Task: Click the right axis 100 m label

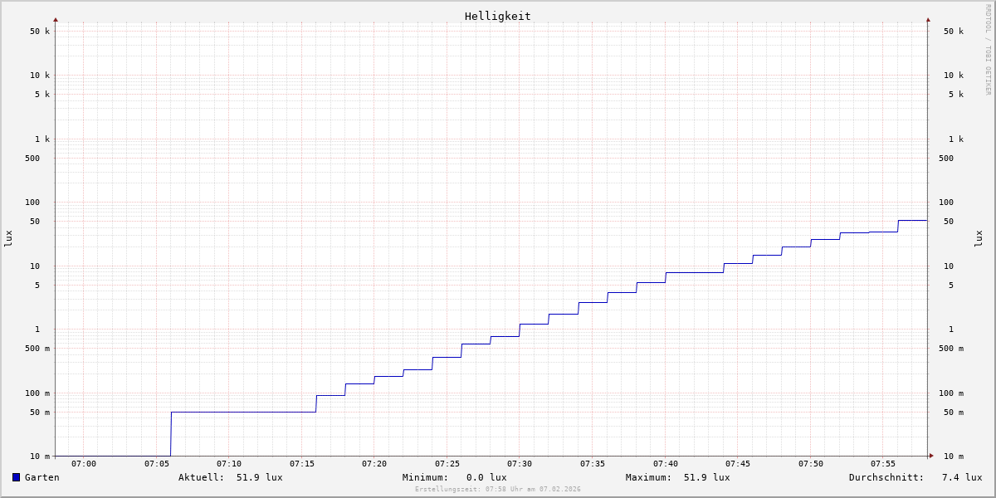Action: [x=951, y=393]
